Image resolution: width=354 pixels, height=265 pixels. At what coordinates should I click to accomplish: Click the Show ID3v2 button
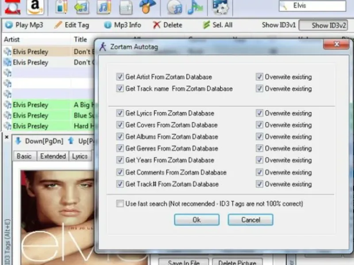[x=323, y=25]
